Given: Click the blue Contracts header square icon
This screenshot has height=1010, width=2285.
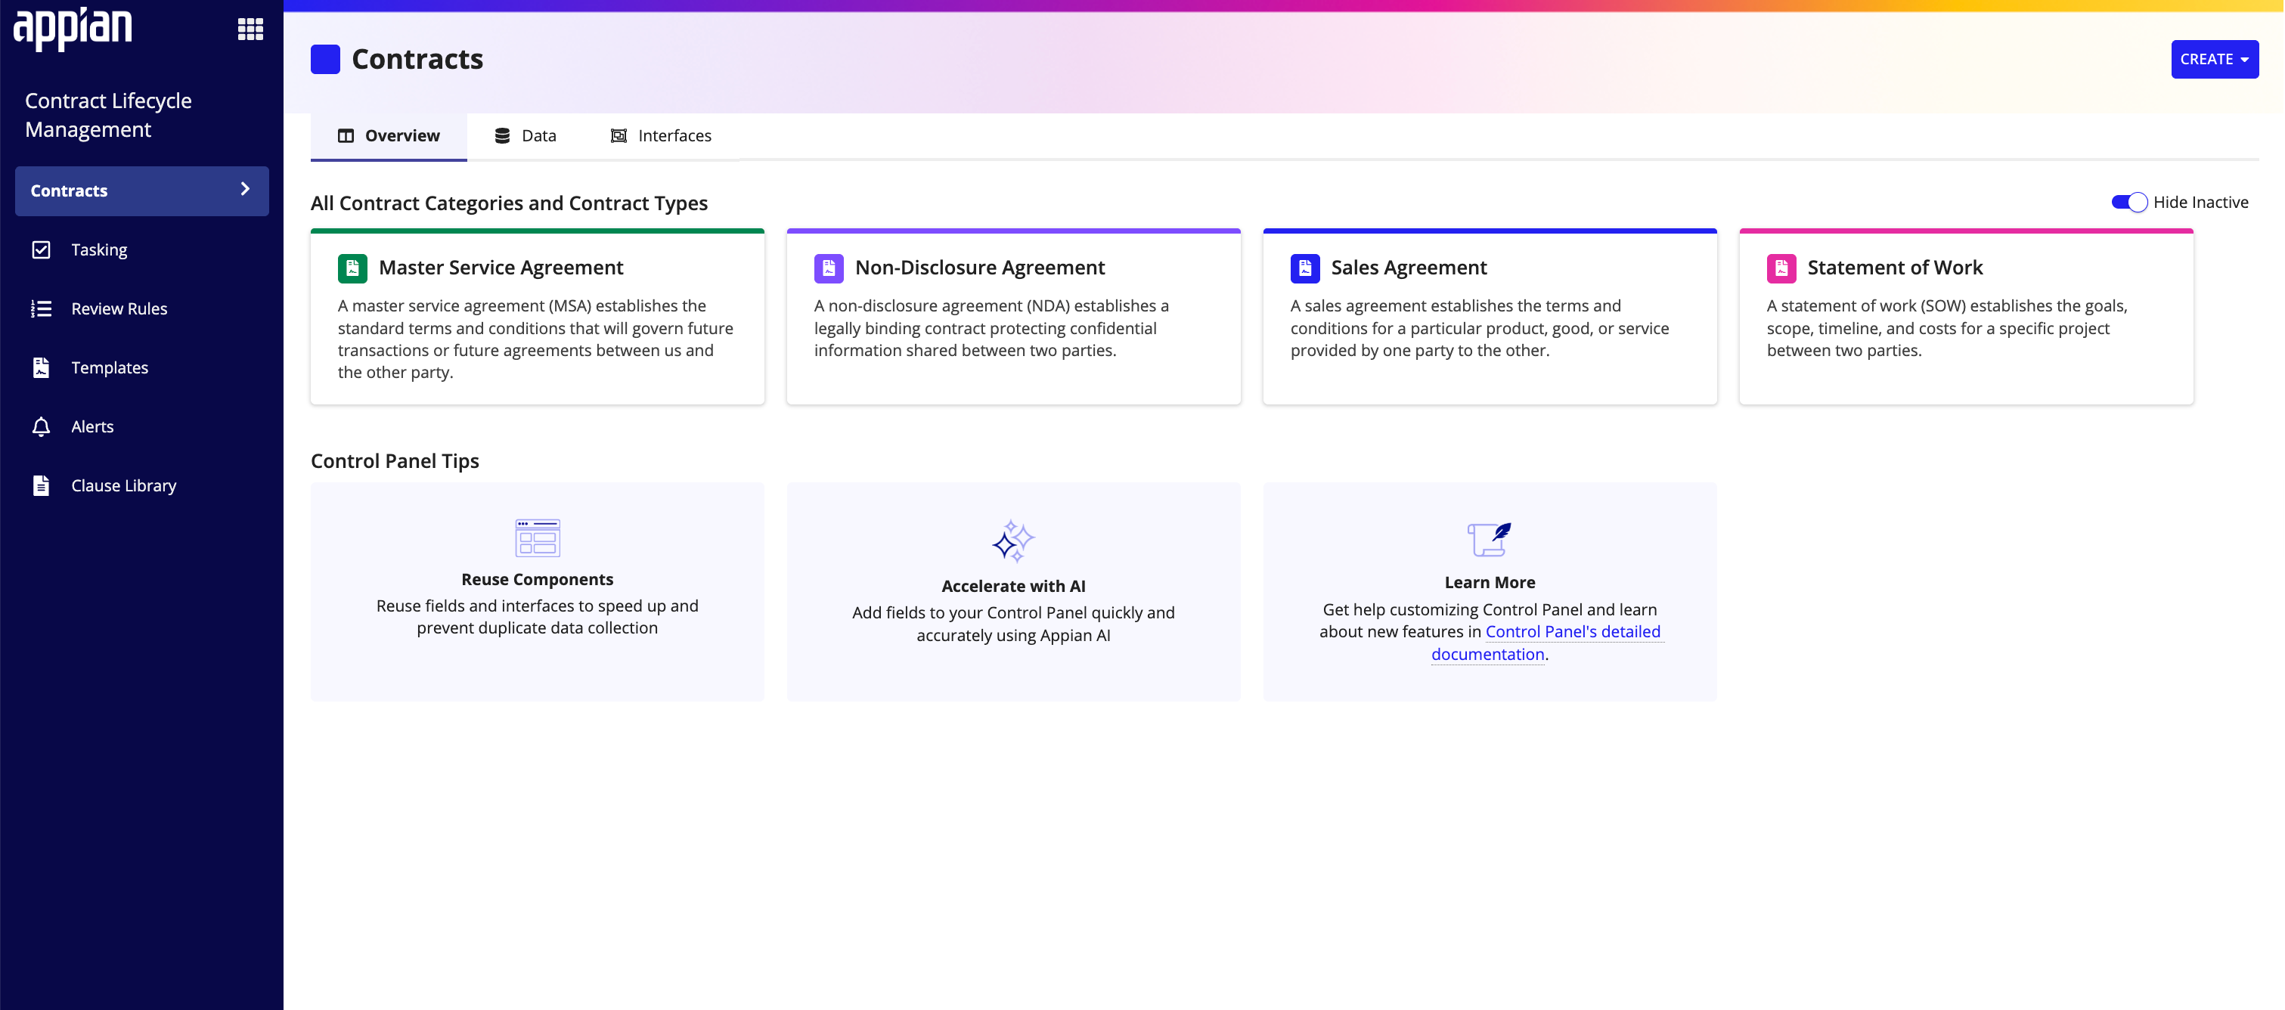Looking at the screenshot, I should 326,60.
